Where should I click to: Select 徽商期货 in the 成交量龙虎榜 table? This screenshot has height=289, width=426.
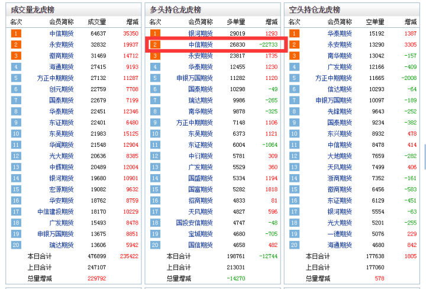point(62,56)
